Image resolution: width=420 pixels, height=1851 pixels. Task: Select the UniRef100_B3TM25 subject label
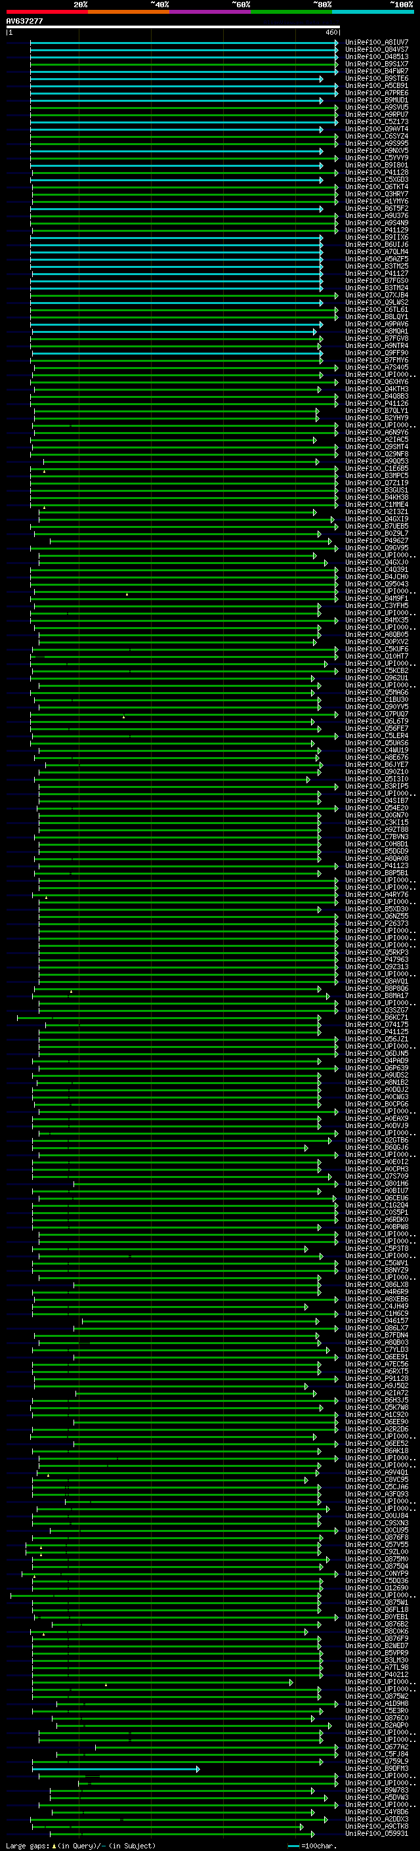pyautogui.click(x=376, y=267)
